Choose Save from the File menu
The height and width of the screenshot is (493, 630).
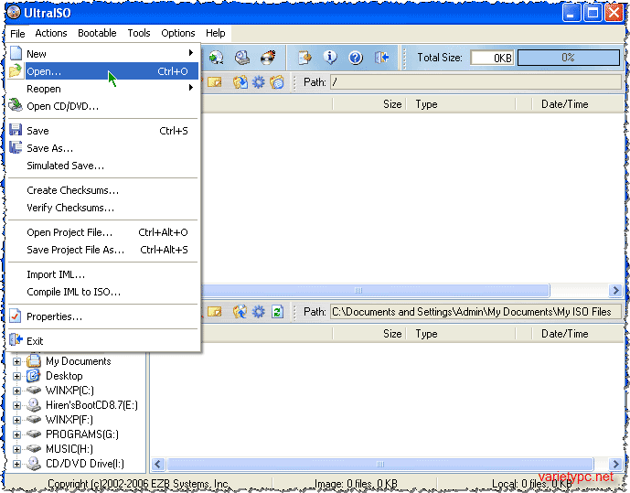coord(103,131)
